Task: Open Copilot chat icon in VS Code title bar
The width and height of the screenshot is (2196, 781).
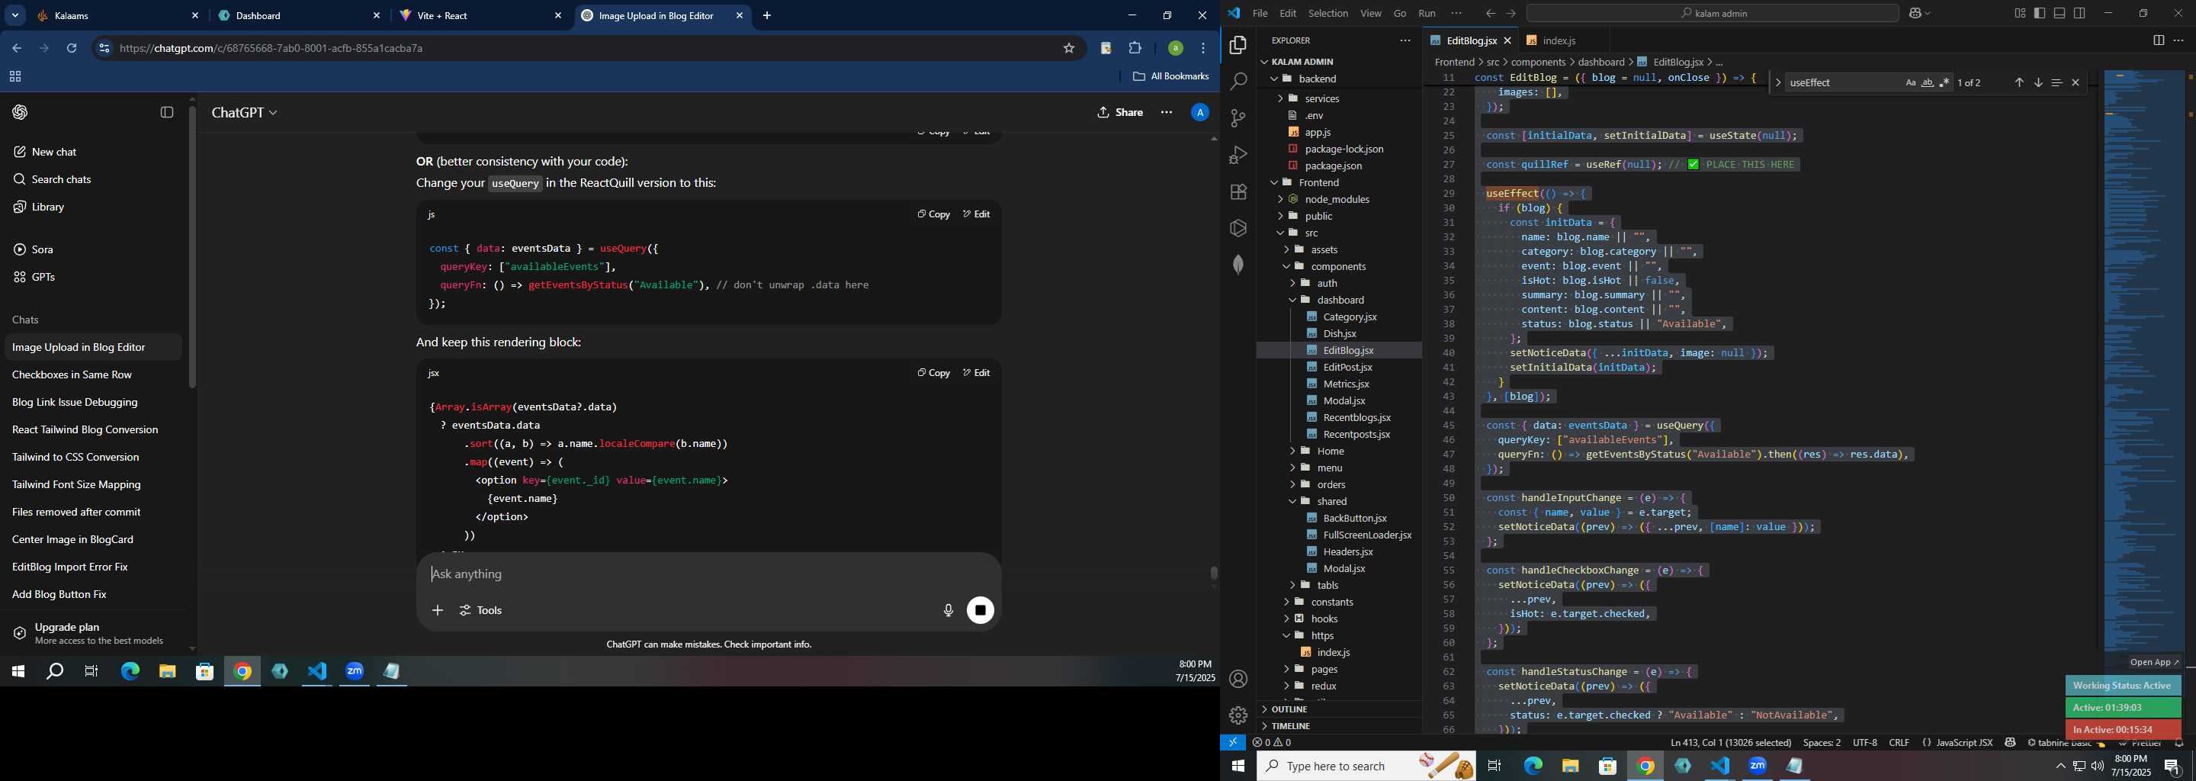Action: coord(1915,14)
